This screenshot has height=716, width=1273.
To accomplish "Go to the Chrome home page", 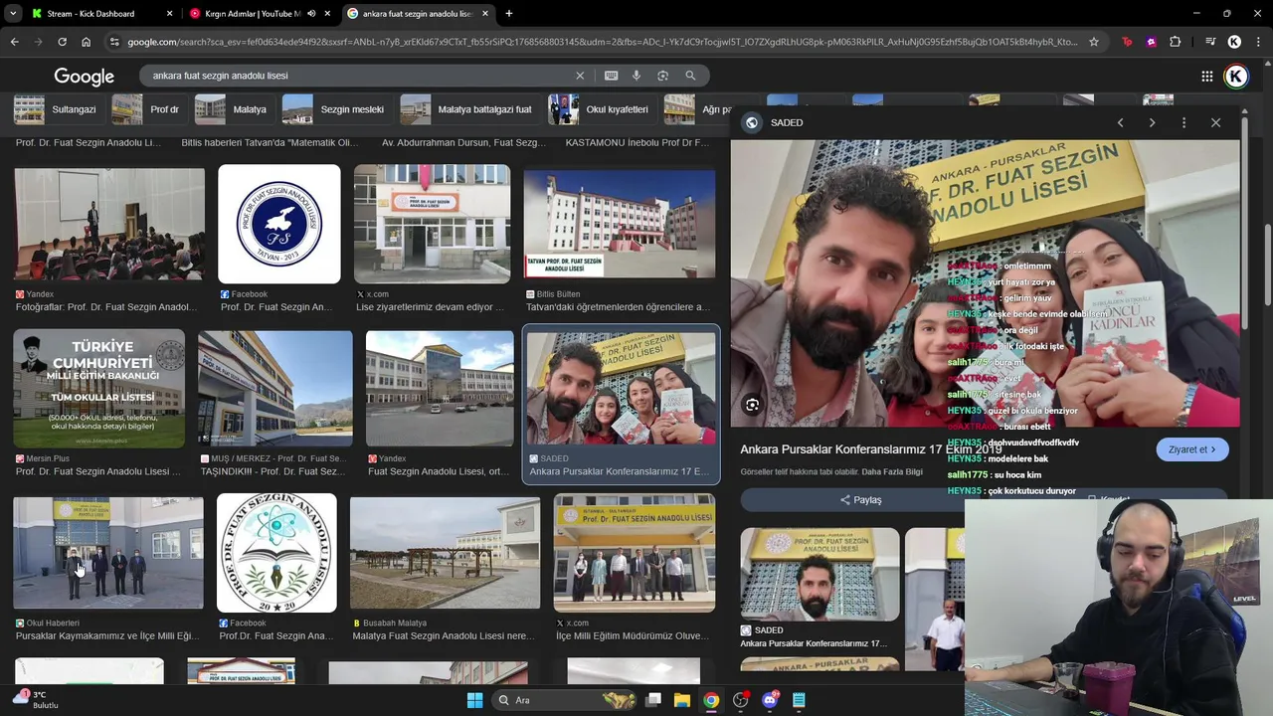I will 86,42.
